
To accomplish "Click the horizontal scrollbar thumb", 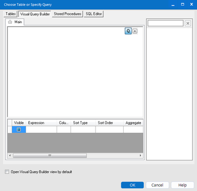I will pos(50,155).
